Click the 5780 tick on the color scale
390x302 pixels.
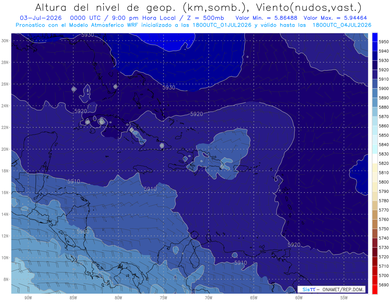(384, 201)
